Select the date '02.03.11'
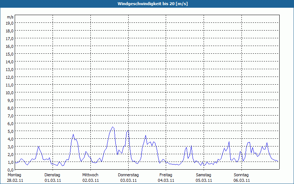Viewport: 294px width, 184px height. coord(90,180)
